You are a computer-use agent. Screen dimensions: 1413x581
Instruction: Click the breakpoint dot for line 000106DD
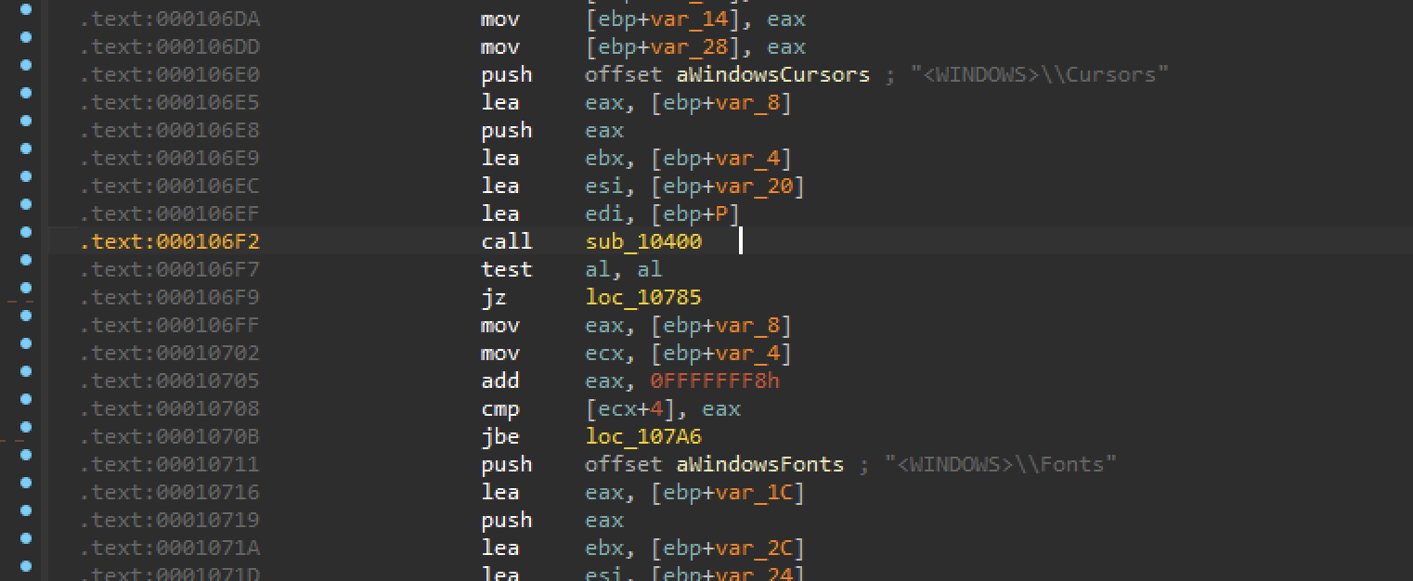coord(26,37)
